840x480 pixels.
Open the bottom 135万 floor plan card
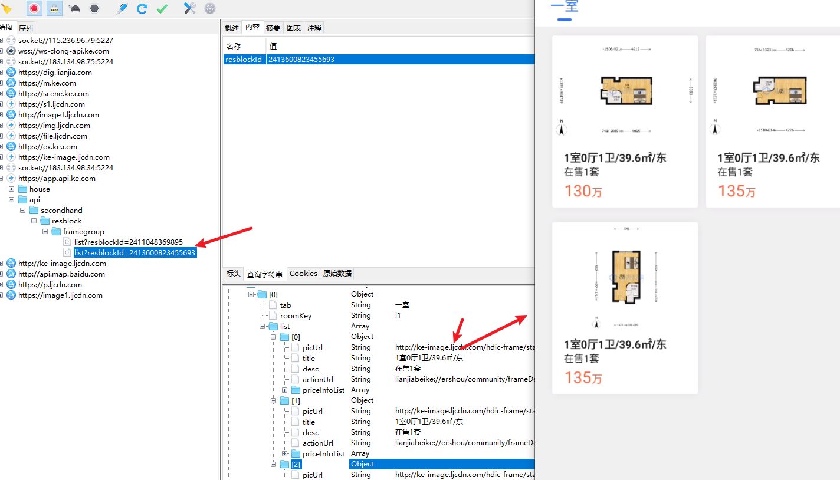[625, 308]
